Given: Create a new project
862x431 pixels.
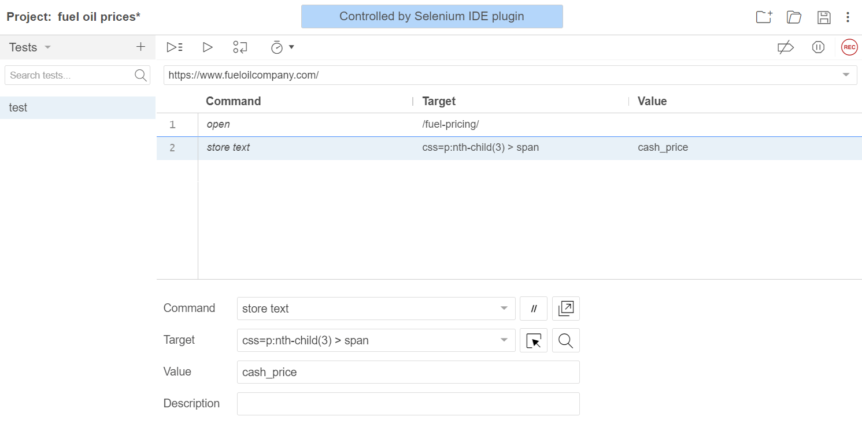Looking at the screenshot, I should 764,17.
